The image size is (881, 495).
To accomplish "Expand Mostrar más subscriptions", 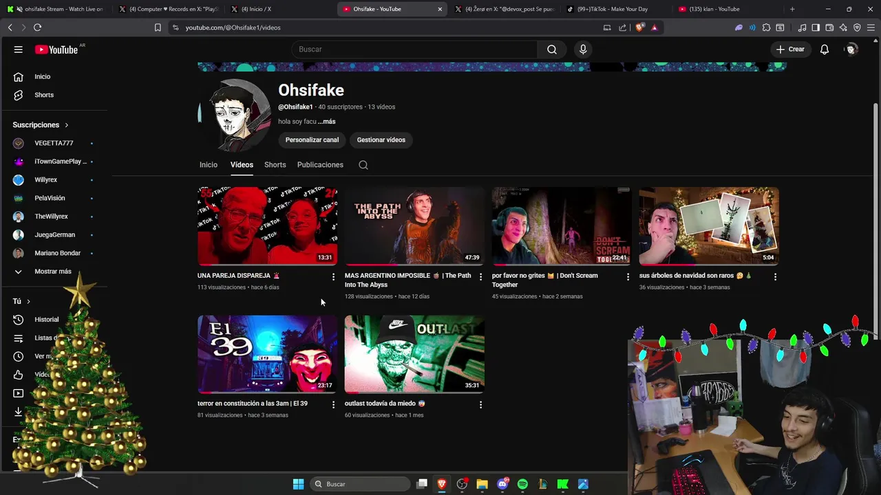I will (54, 272).
